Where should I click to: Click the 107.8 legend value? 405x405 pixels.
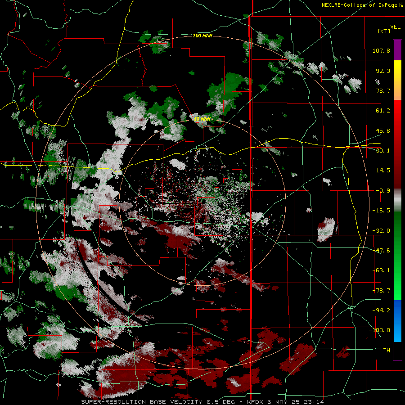[381, 50]
